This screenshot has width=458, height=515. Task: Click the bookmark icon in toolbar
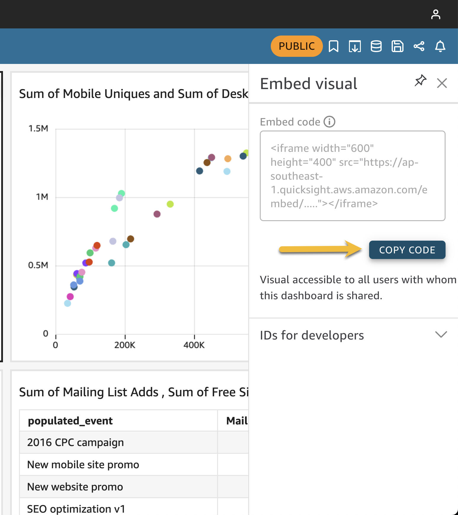tap(334, 46)
